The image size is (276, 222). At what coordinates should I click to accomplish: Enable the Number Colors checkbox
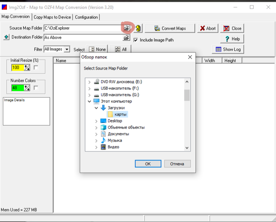point(36,88)
